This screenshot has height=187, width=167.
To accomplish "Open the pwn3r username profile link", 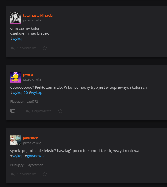I will pyautogui.click(x=28, y=75).
